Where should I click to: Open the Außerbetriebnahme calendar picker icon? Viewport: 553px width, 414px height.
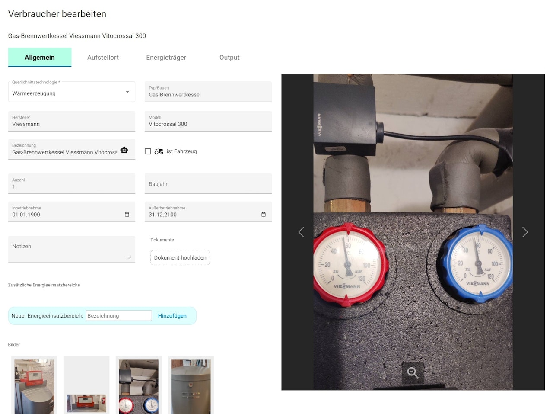tap(264, 215)
